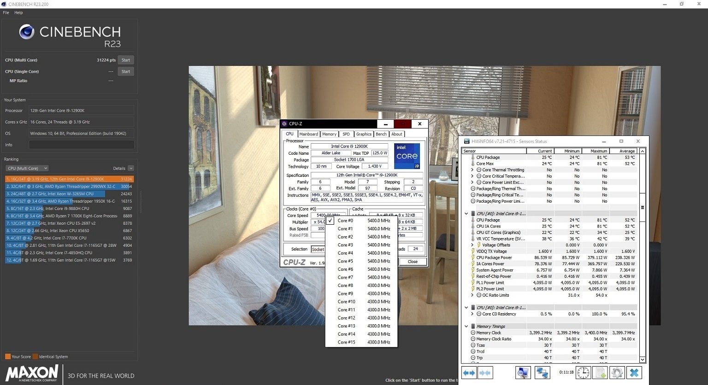Click the CPU-Z title bar app icon

pos(284,124)
